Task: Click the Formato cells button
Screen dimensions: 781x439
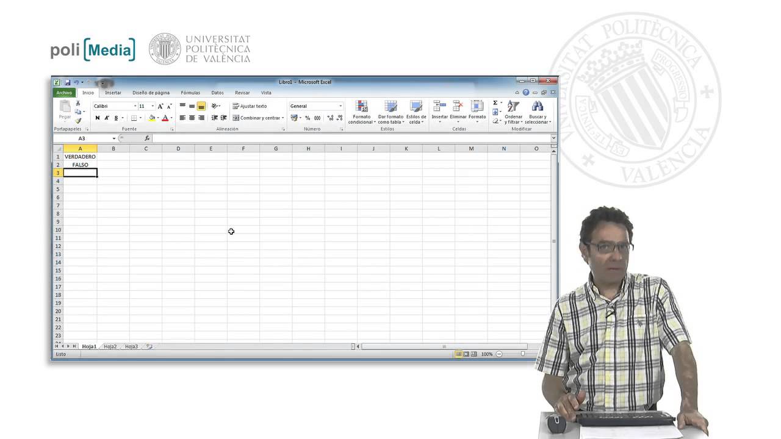Action: click(477, 112)
